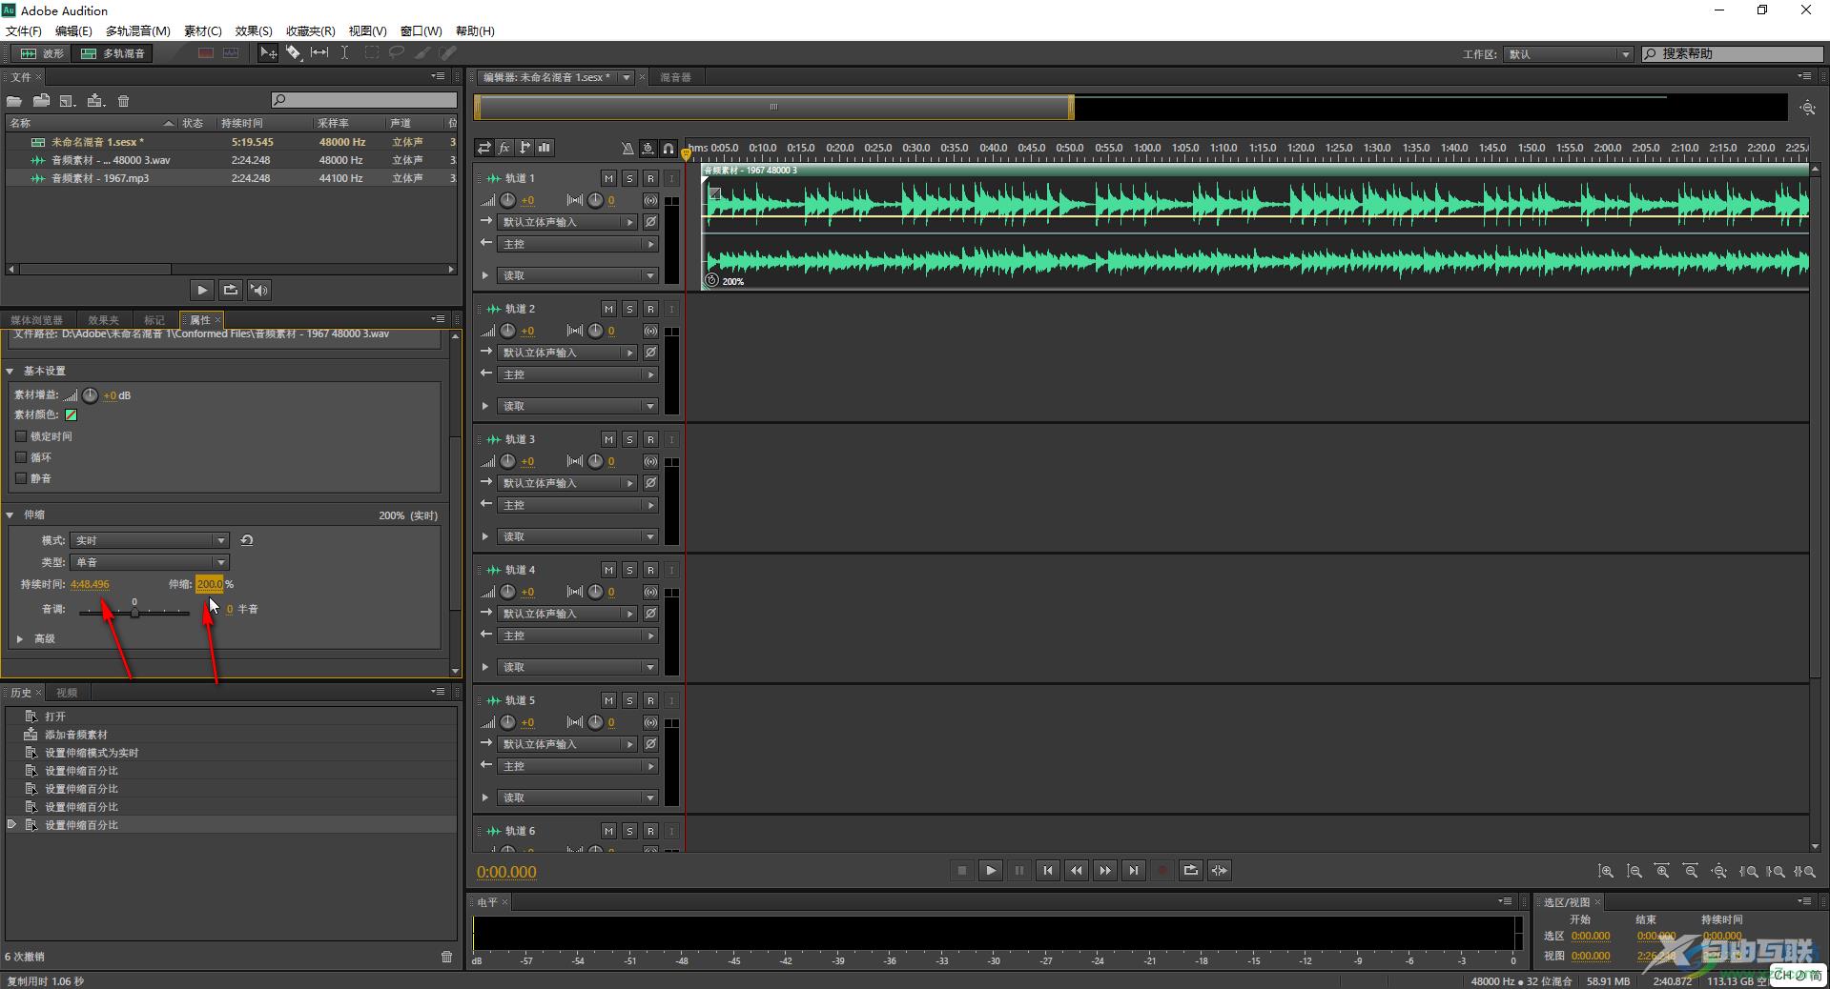Stop playback in transport
Viewport: 1830px width, 989px height.
962,870
